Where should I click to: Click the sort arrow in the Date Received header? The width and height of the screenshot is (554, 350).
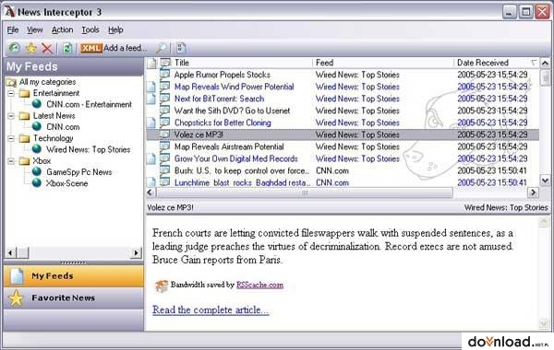534,63
